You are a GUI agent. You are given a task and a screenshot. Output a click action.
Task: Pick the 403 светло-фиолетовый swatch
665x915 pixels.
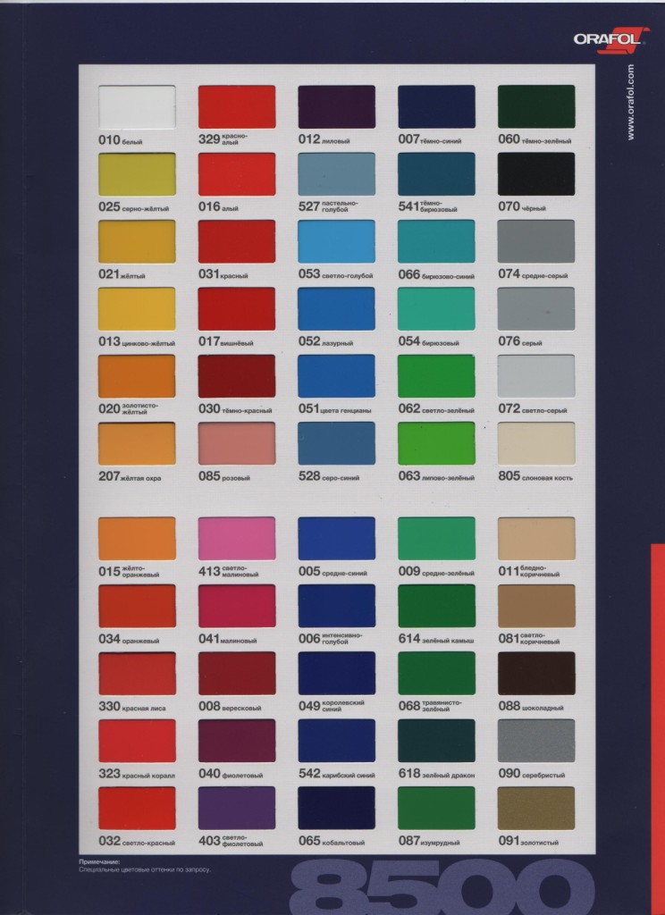coord(236,808)
